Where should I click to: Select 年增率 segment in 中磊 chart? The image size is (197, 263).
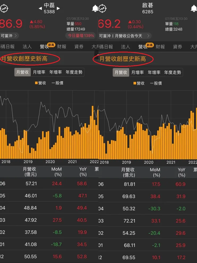coord(55,72)
